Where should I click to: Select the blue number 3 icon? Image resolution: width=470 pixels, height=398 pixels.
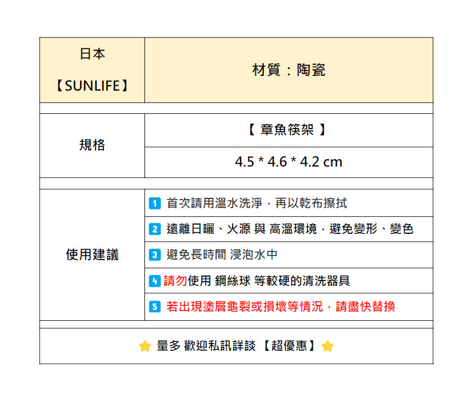click(x=155, y=255)
